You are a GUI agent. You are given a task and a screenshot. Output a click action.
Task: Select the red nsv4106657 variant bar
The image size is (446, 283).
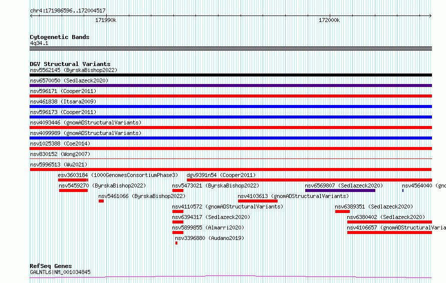pos(390,232)
